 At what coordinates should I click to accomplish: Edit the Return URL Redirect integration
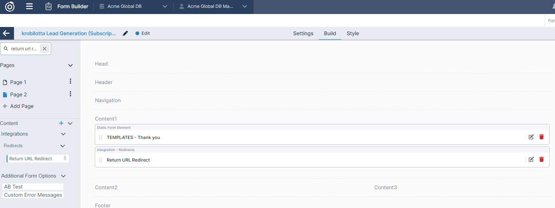[531, 160]
